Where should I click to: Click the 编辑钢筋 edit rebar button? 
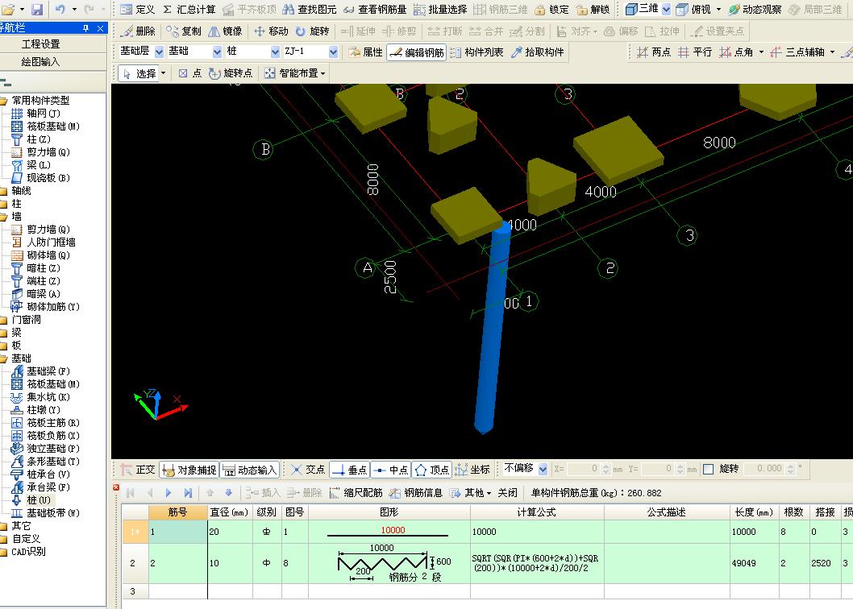point(416,52)
